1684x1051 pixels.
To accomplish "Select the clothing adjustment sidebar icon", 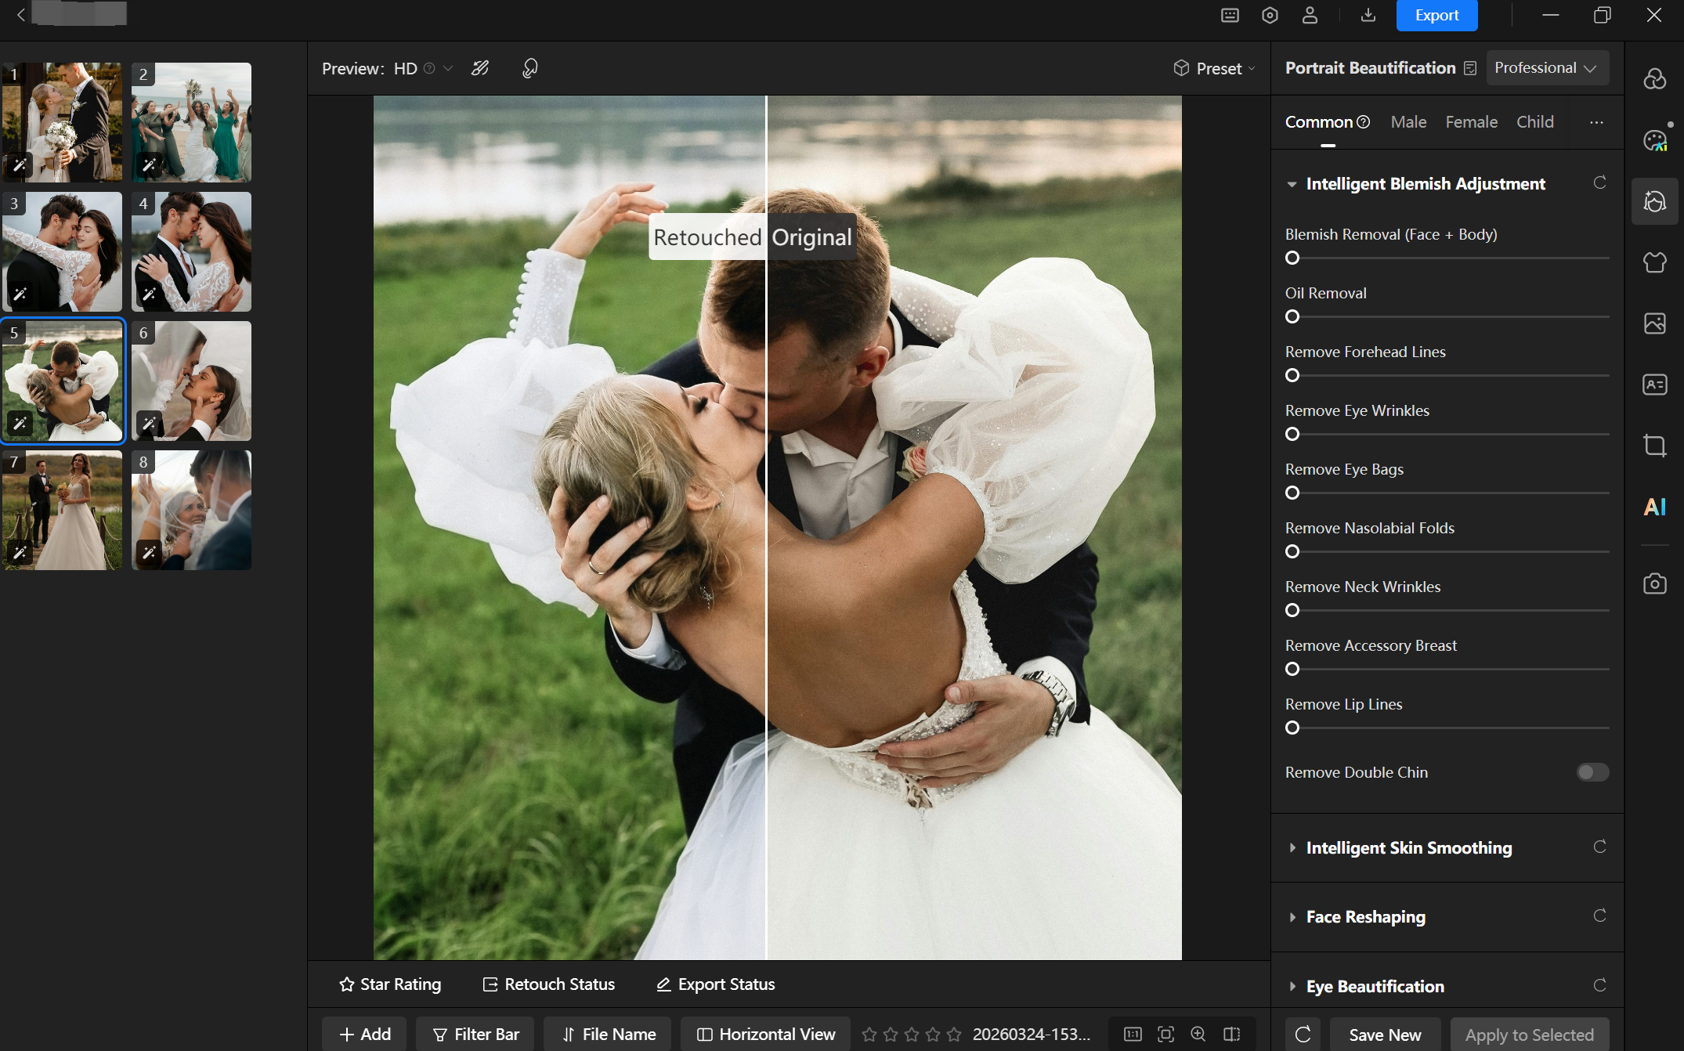I will [x=1654, y=262].
